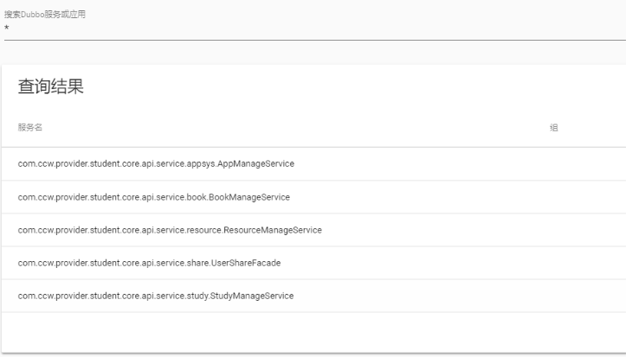The height and width of the screenshot is (357, 632).
Task: Open the StudyManageService service row
Action: click(156, 296)
